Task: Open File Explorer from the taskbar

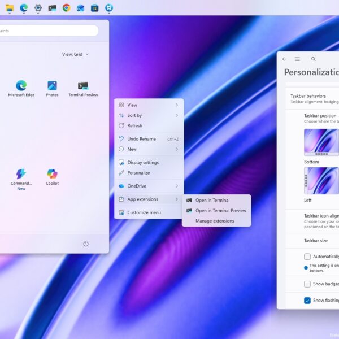Action: coord(10,8)
